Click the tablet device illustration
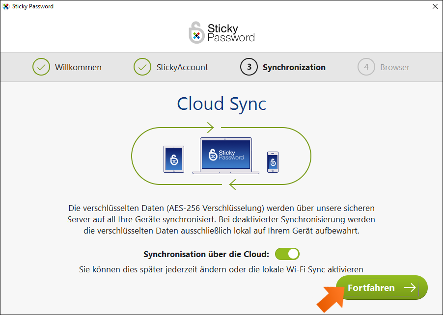The width and height of the screenshot is (443, 315). pyautogui.click(x=174, y=159)
